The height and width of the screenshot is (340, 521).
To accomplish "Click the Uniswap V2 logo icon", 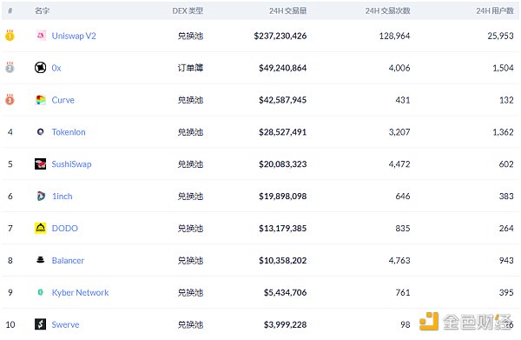I will [41, 36].
